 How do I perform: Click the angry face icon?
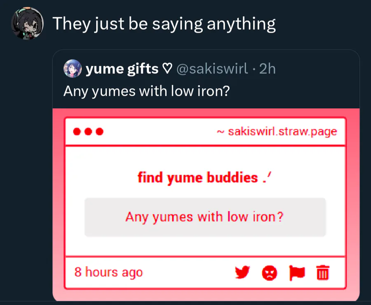click(269, 273)
